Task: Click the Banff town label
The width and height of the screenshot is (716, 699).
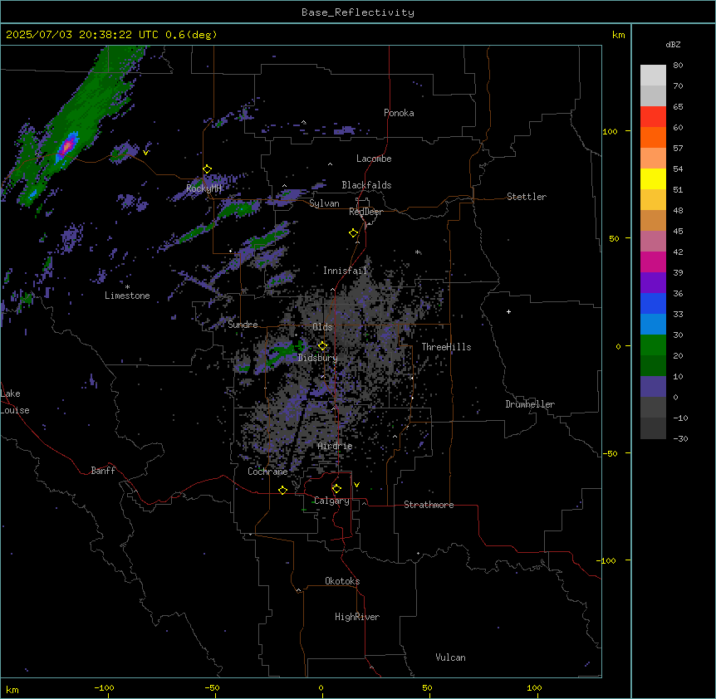Action: pos(103,471)
